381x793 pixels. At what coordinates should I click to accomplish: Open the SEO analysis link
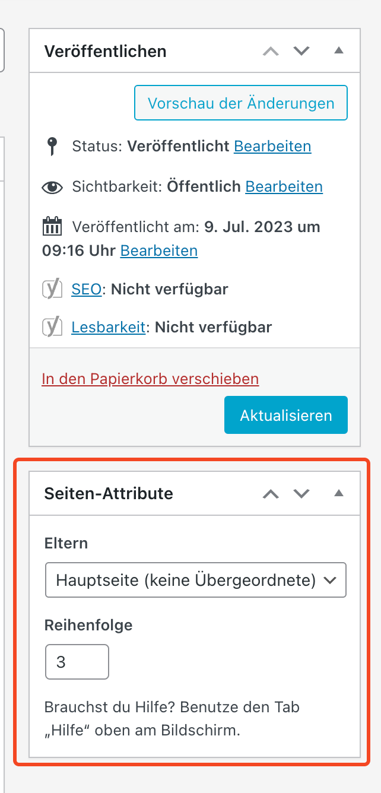86,290
